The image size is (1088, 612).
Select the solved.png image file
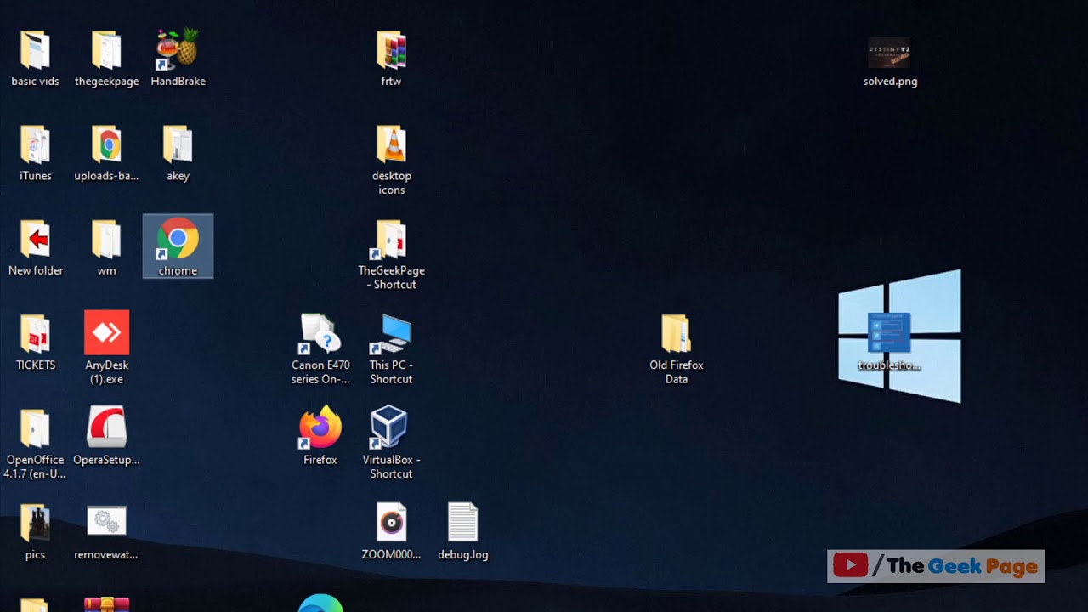coord(890,53)
